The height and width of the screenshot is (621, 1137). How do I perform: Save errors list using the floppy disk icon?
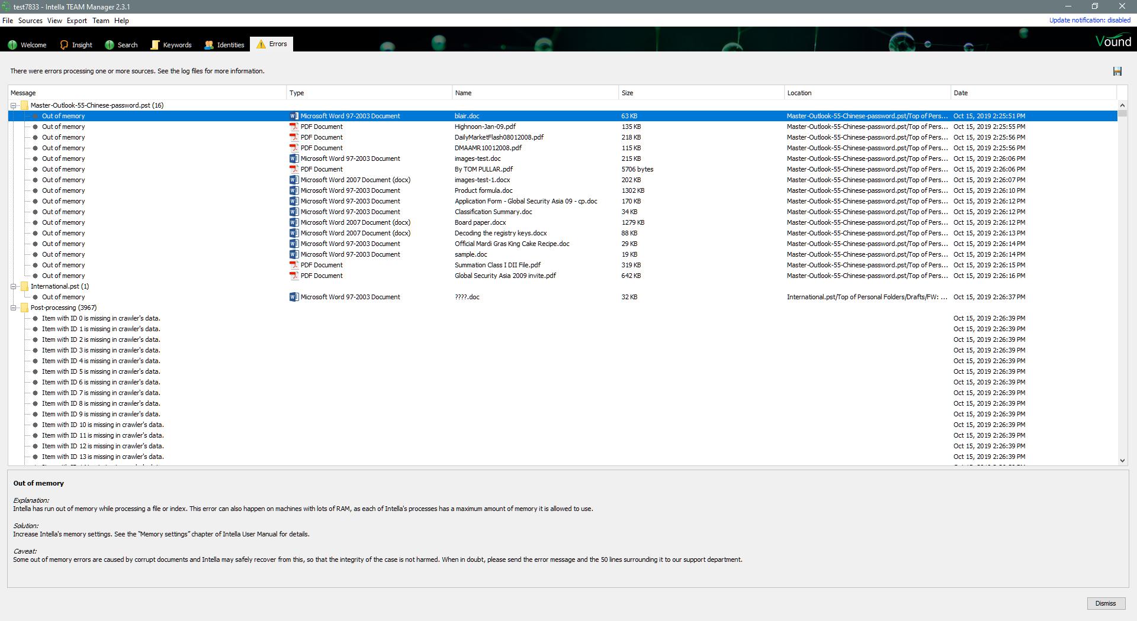(1118, 71)
